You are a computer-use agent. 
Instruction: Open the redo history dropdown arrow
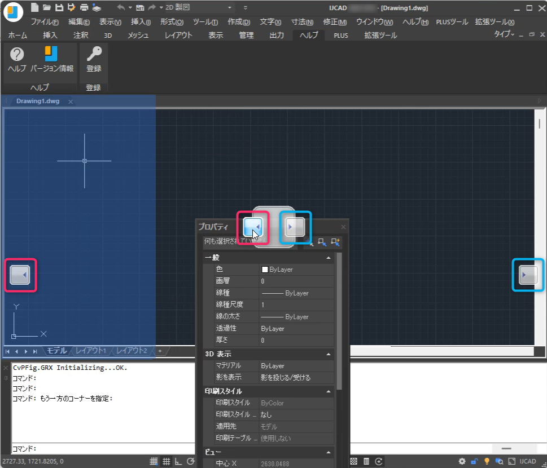pyautogui.click(x=161, y=7)
